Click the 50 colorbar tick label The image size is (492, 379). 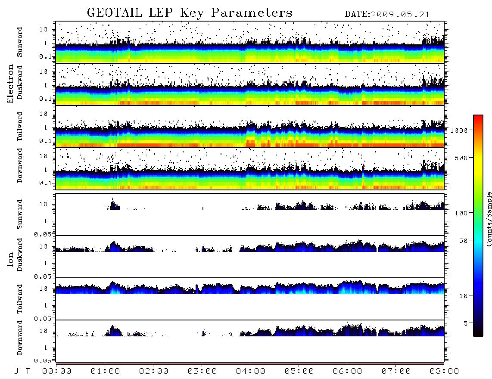(463, 241)
